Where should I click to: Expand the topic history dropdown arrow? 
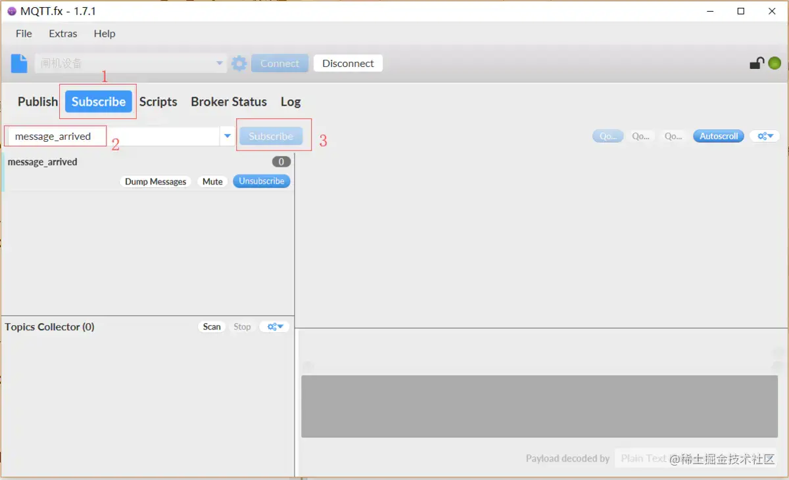pos(227,137)
